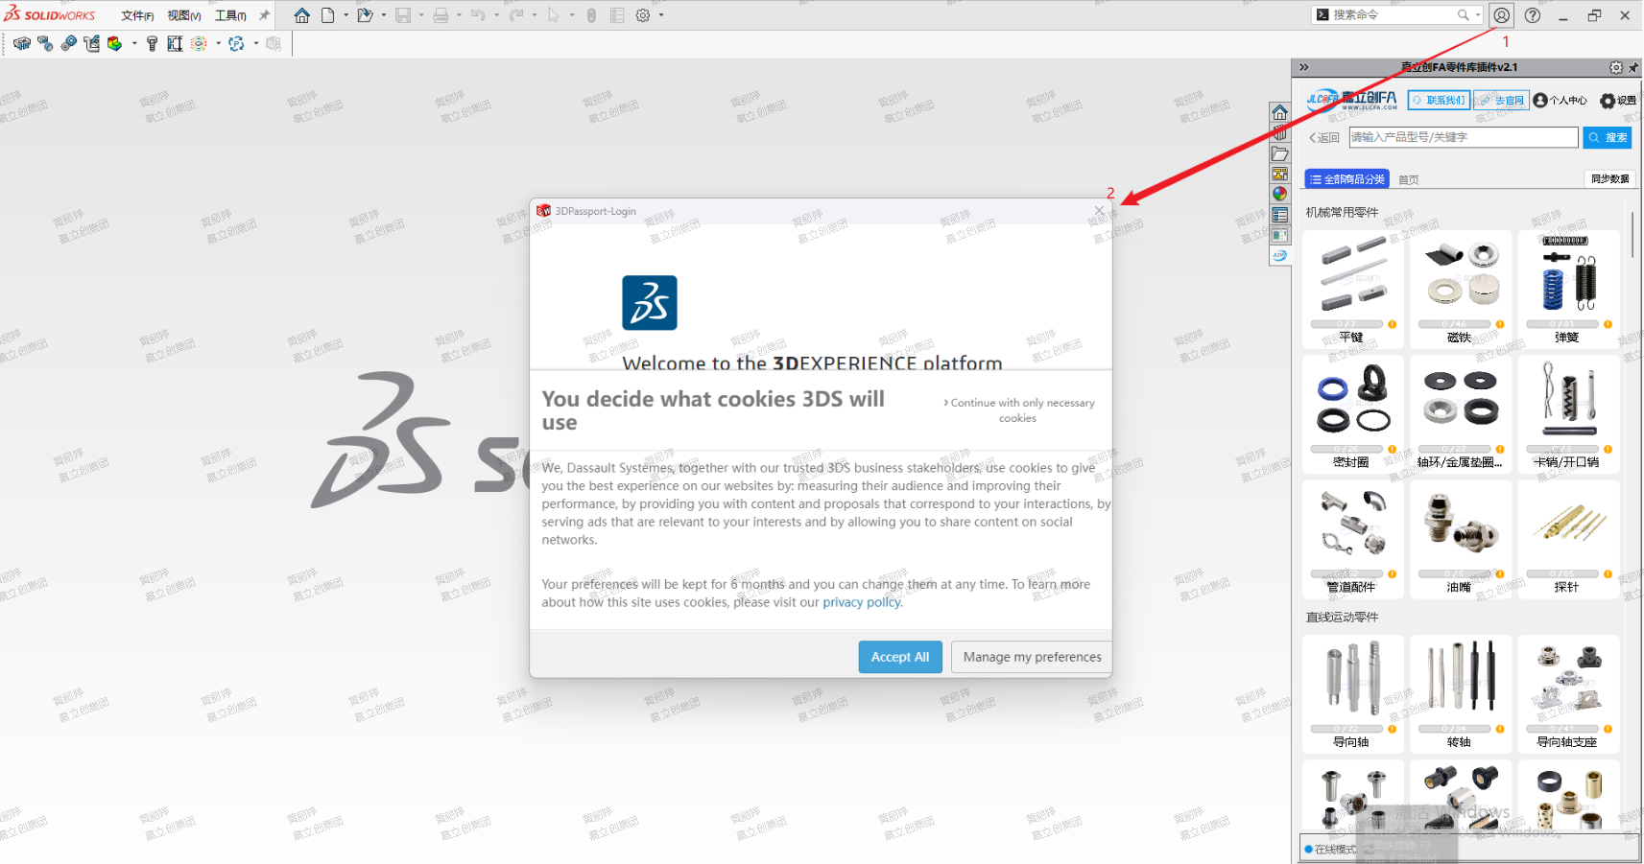
Task: Open the Design Library folder icon in the task pane
Action: click(x=1279, y=153)
